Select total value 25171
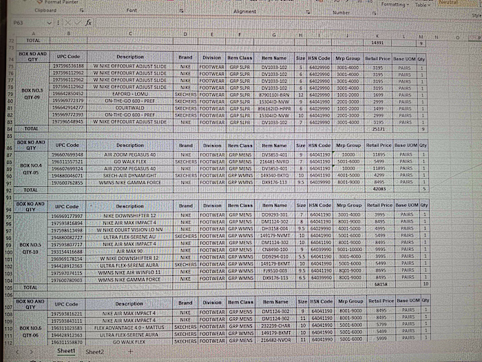The width and height of the screenshot is (482, 362). coord(379,130)
